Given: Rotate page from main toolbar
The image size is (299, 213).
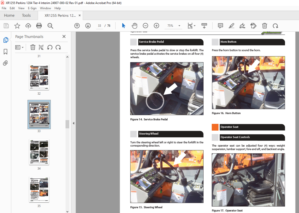Looking at the screenshot, I should pyautogui.click(x=275, y=26).
